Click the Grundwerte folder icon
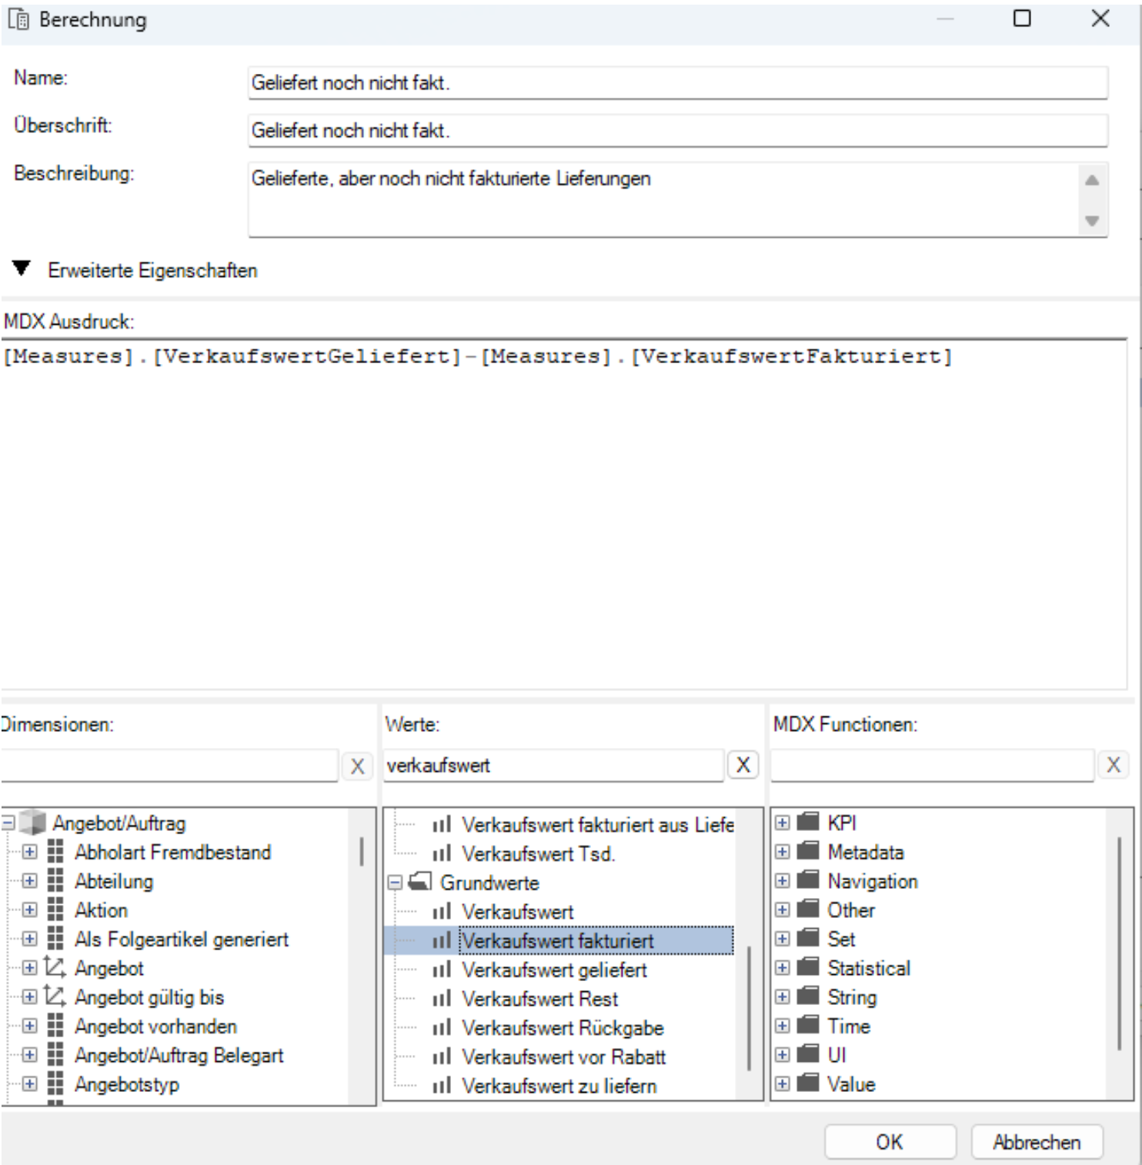Screen dimensions: 1142x1165 click(x=419, y=882)
